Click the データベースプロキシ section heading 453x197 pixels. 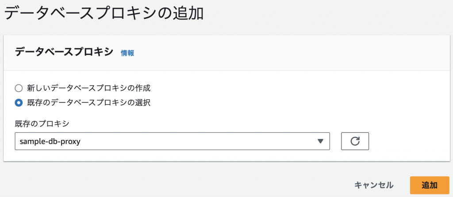[64, 52]
